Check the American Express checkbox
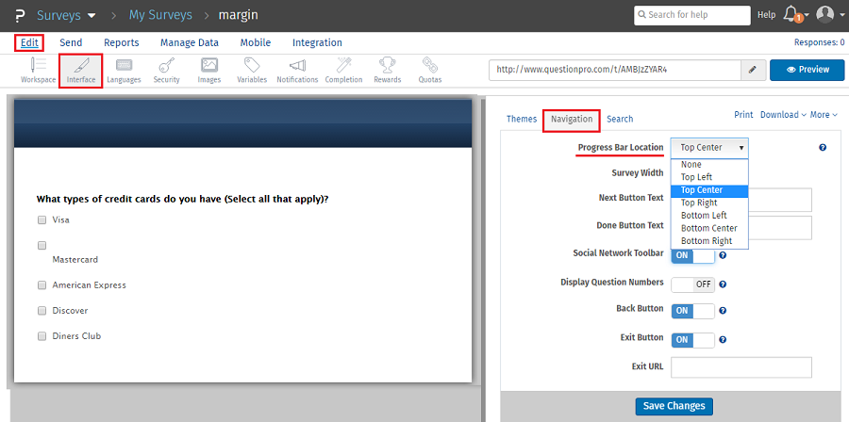849x422 pixels. 42,285
